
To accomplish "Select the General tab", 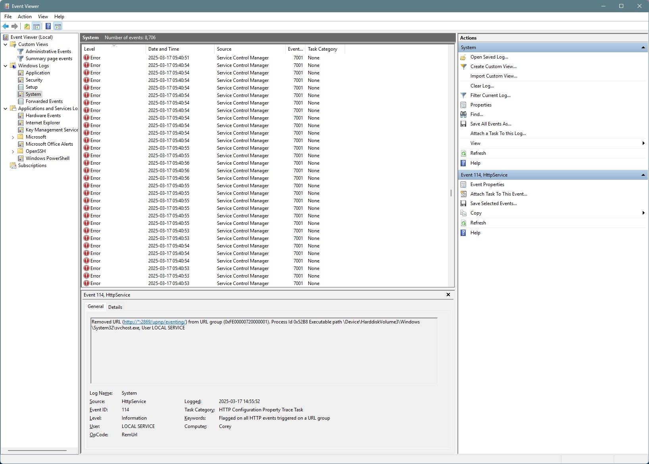I will click(x=96, y=306).
